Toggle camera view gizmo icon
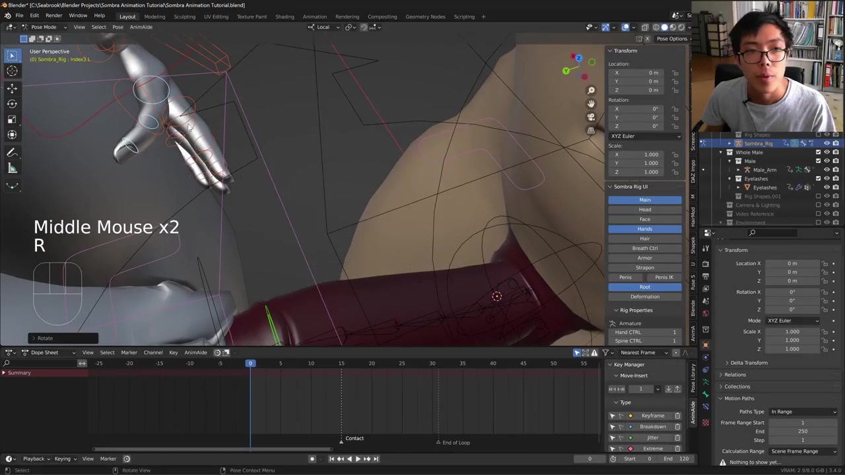The width and height of the screenshot is (845, 475). (x=591, y=117)
